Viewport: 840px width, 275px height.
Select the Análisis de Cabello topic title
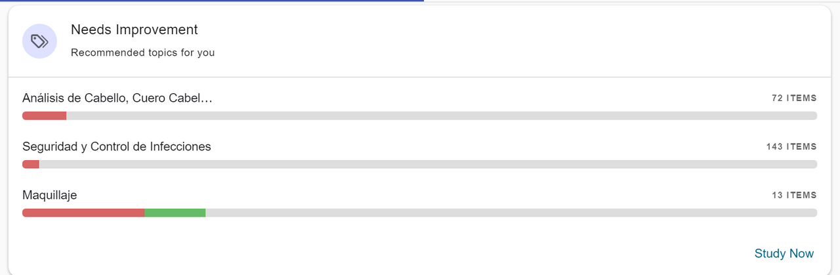click(117, 98)
